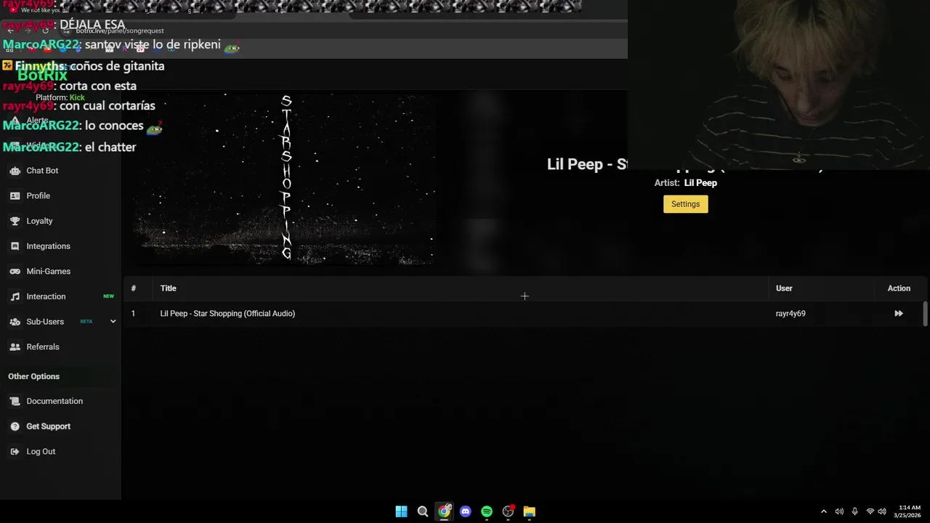The width and height of the screenshot is (930, 523).
Task: Click the BETA badge next to Sub-Users
Action: click(x=86, y=322)
